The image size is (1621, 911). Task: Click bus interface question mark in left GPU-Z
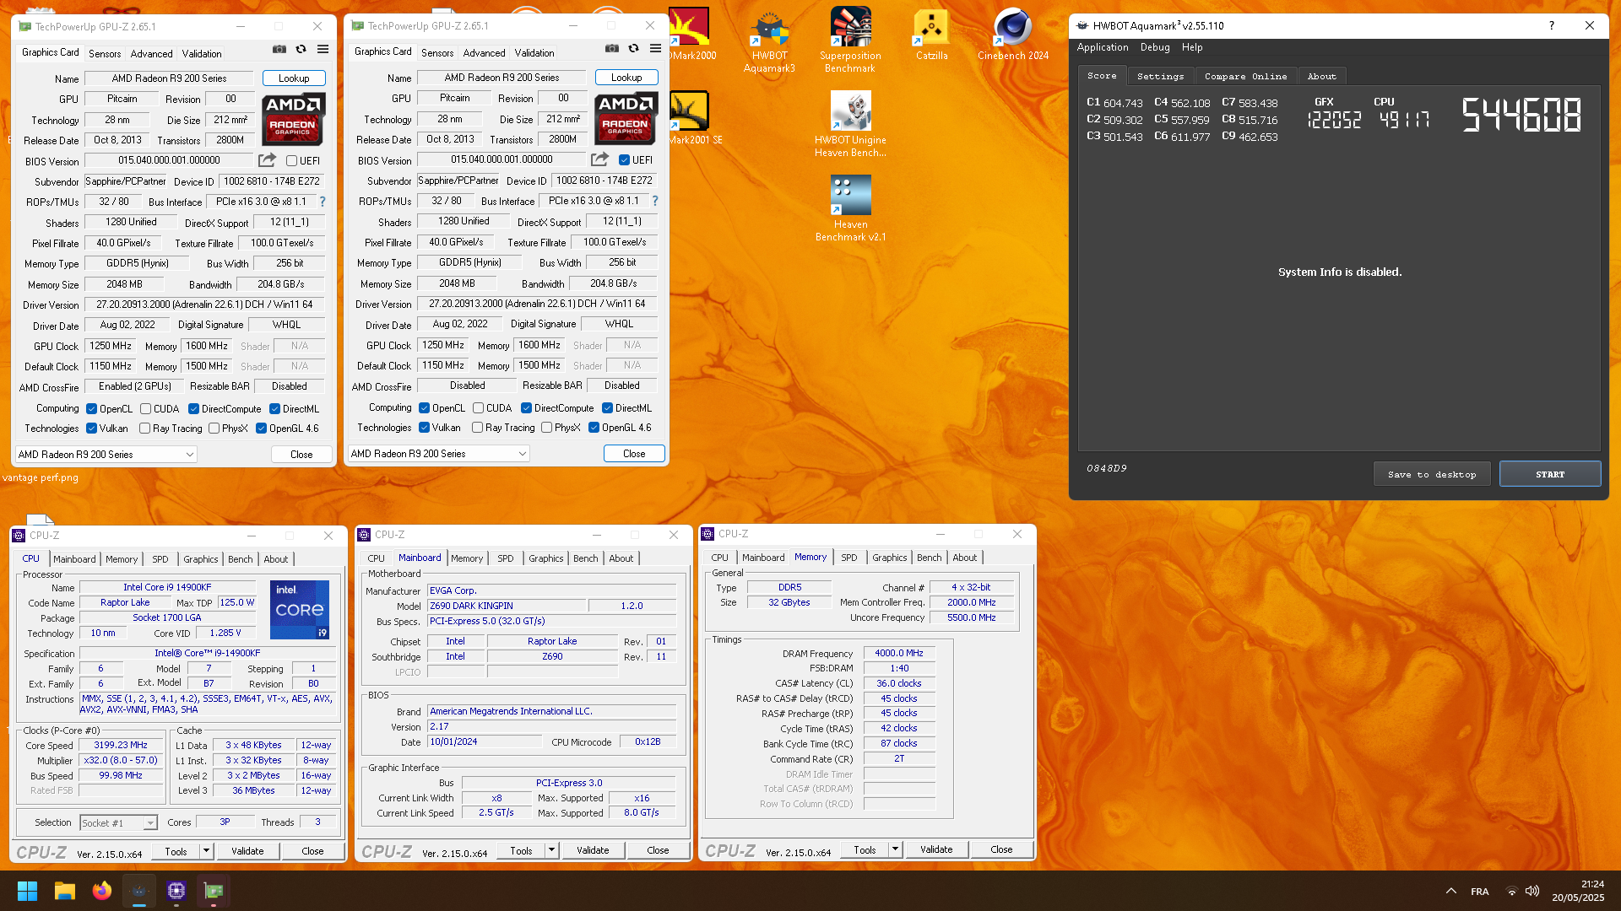322,202
